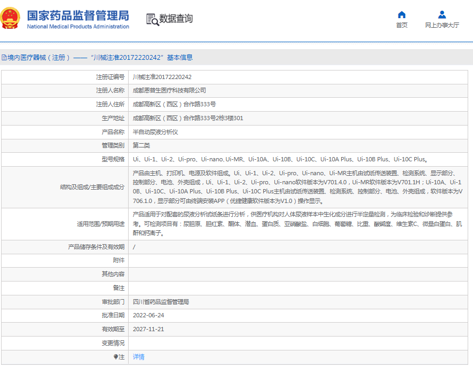Click the 网上办事大厅 person icon
This screenshot has width=473, height=367.
point(442,14)
